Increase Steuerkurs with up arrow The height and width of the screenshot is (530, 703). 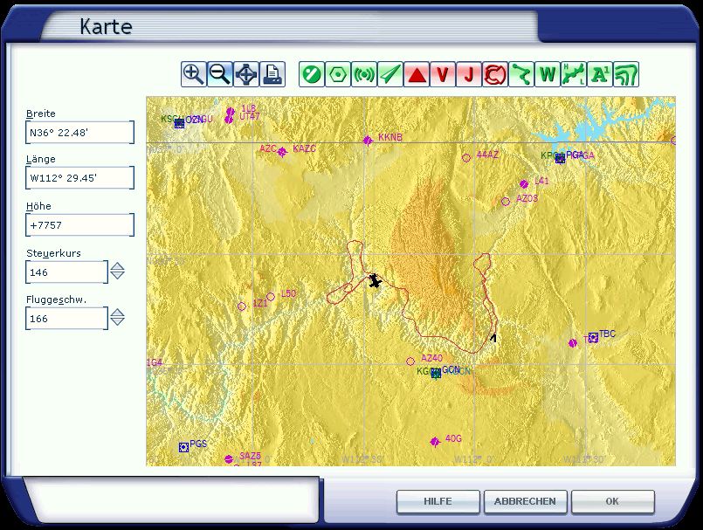point(118,266)
